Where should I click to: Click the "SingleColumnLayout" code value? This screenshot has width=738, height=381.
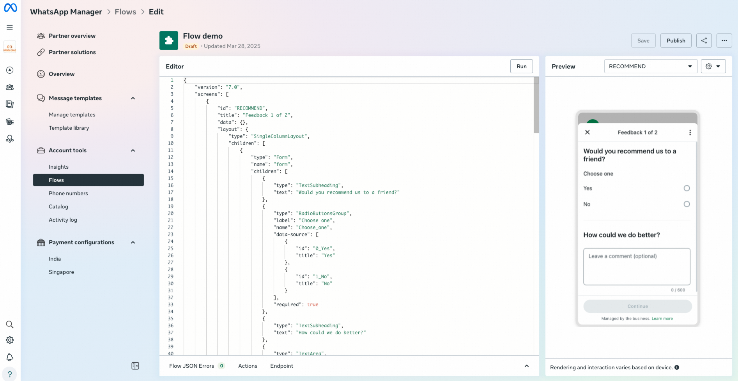[279, 136]
